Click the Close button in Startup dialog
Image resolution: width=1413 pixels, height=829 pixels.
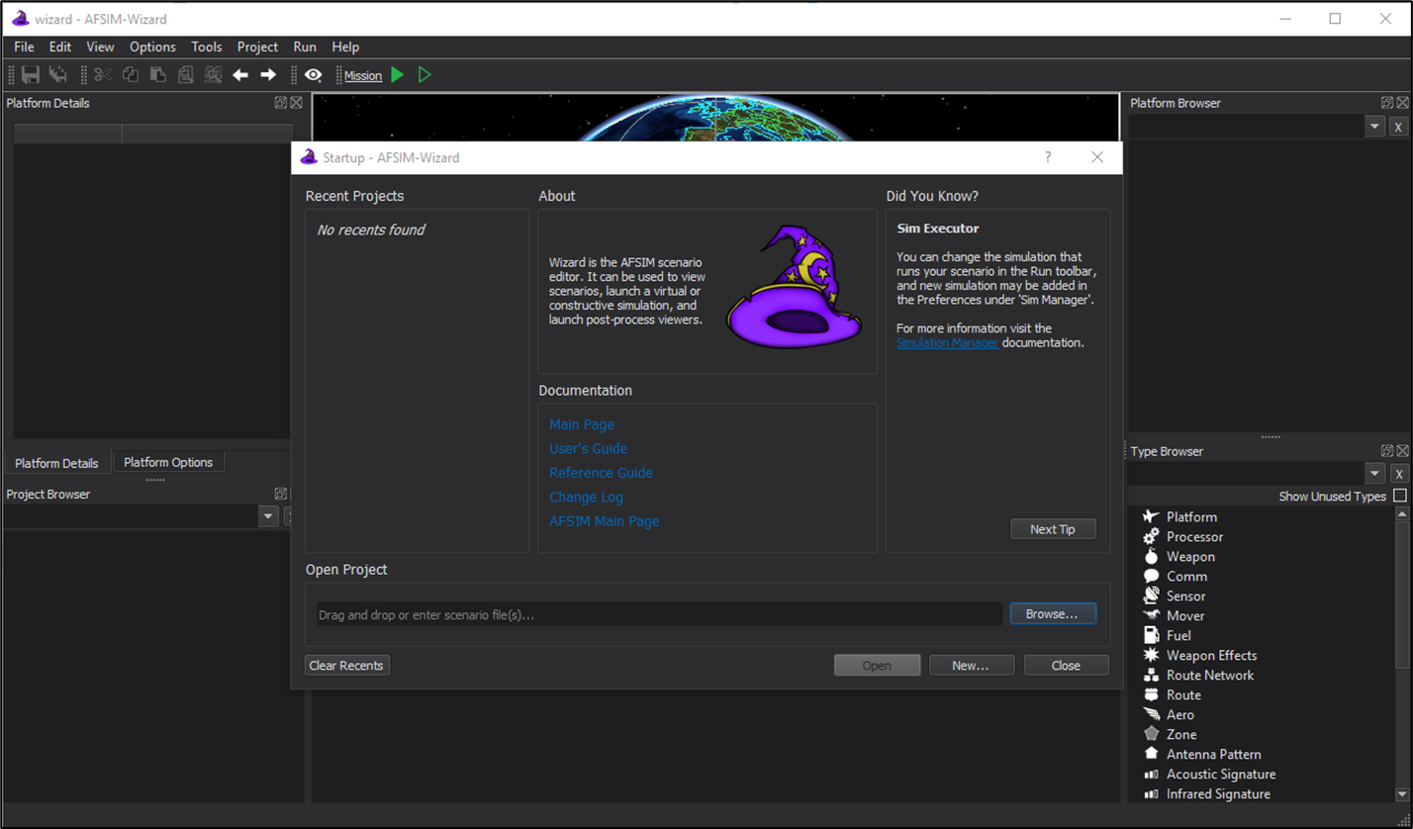coord(1066,666)
